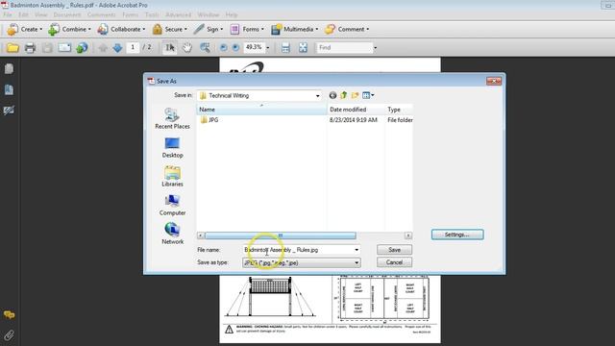The width and height of the screenshot is (615, 346).
Task: Open the Document menu
Action: pos(67,15)
